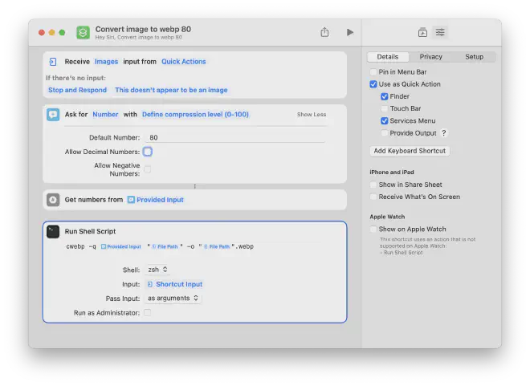Edit the 'Define compression level (0-100)' prompt
Image resolution: width=530 pixels, height=386 pixels.
195,114
